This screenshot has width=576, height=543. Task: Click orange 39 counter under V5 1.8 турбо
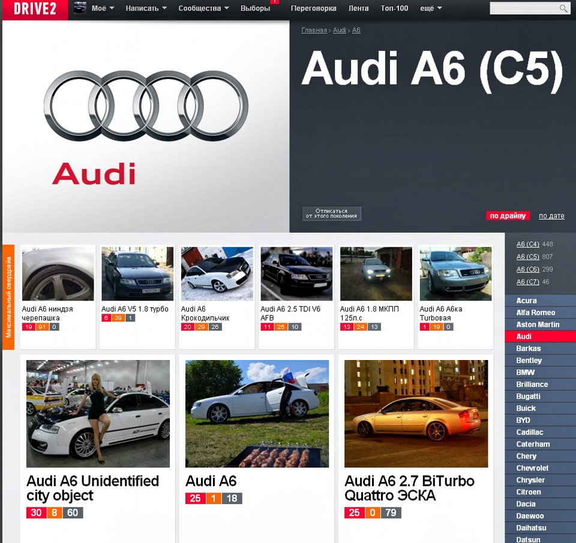[118, 318]
